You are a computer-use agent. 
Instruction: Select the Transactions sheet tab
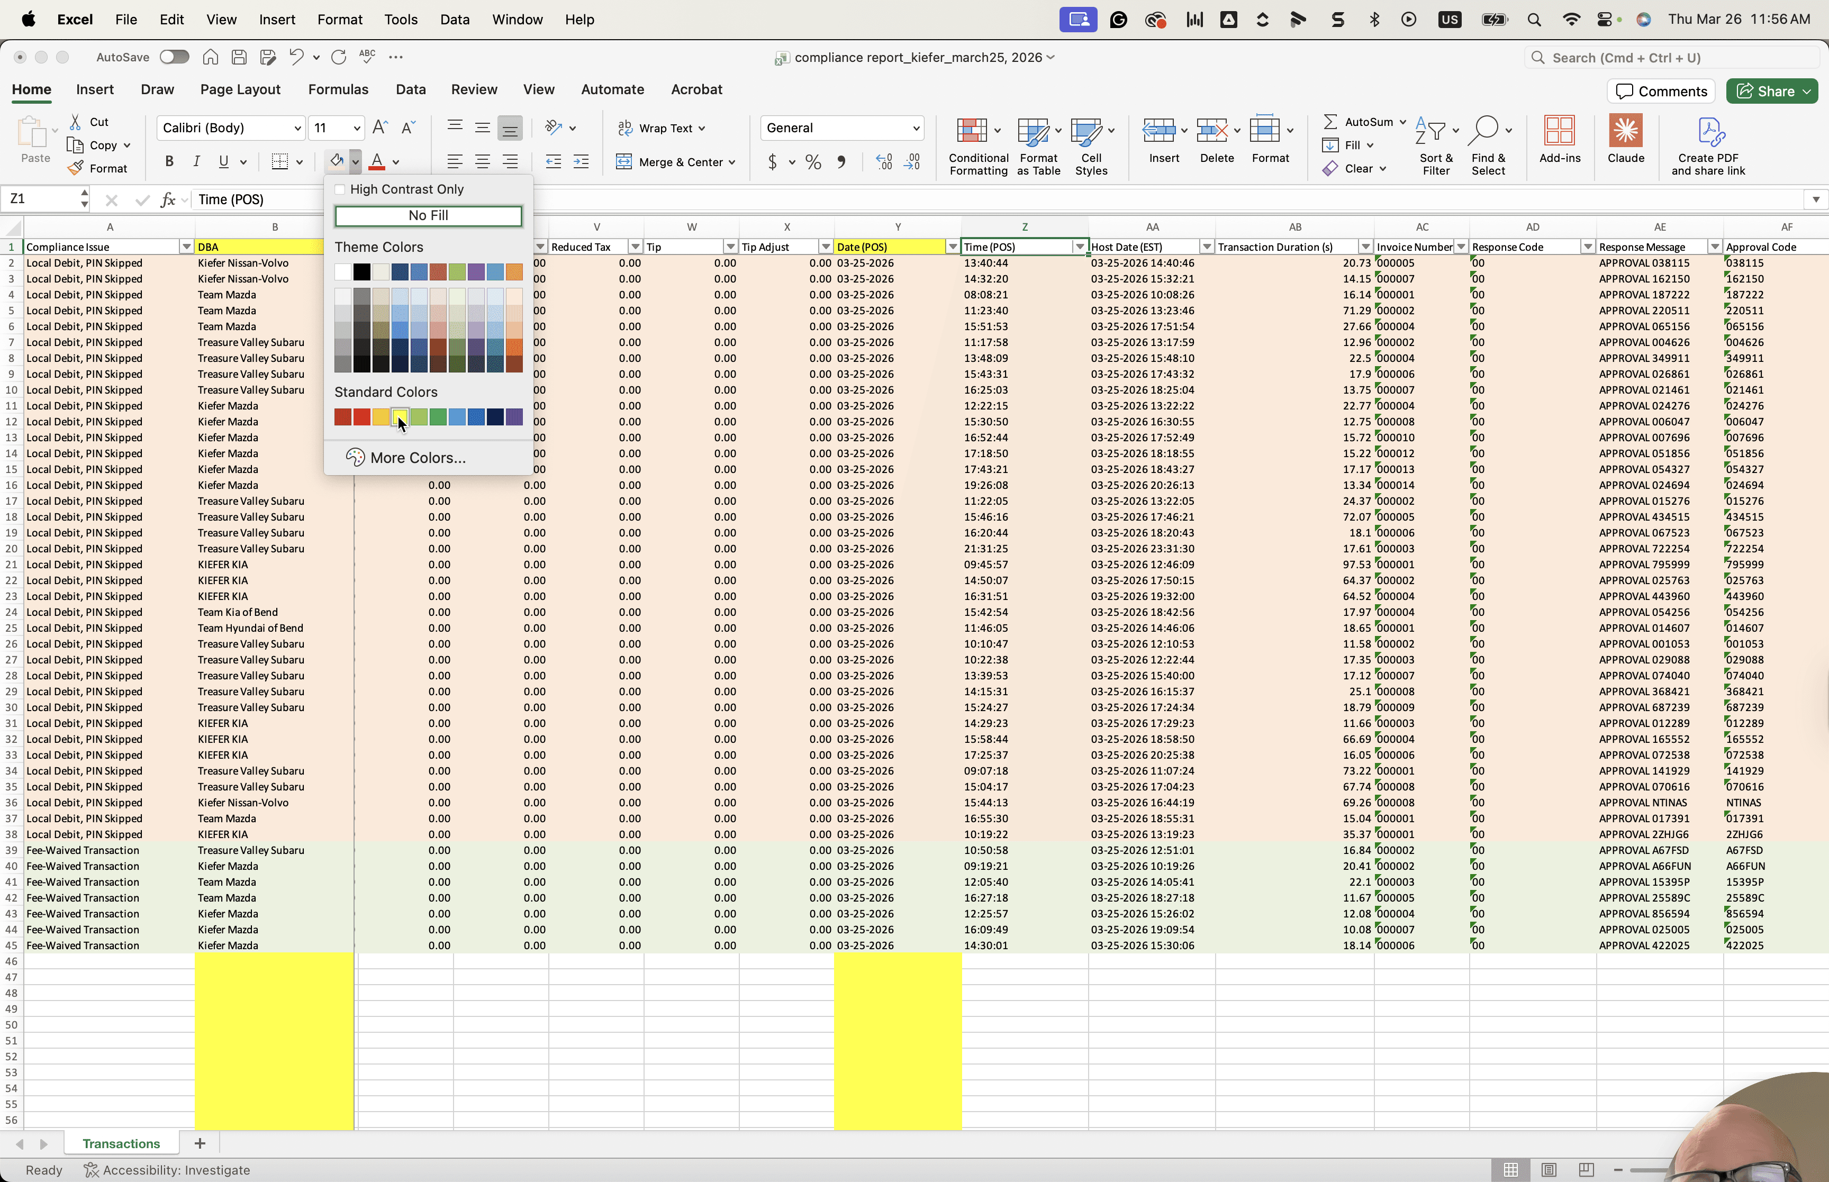click(121, 1143)
